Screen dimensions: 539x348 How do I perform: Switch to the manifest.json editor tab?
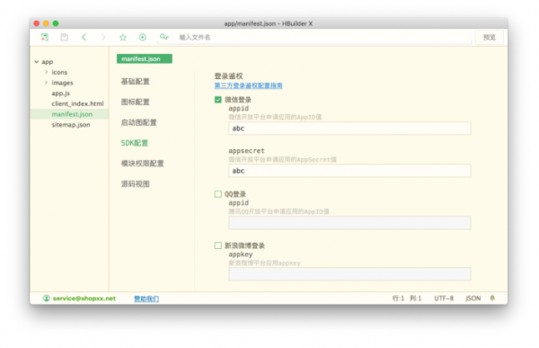pos(145,58)
